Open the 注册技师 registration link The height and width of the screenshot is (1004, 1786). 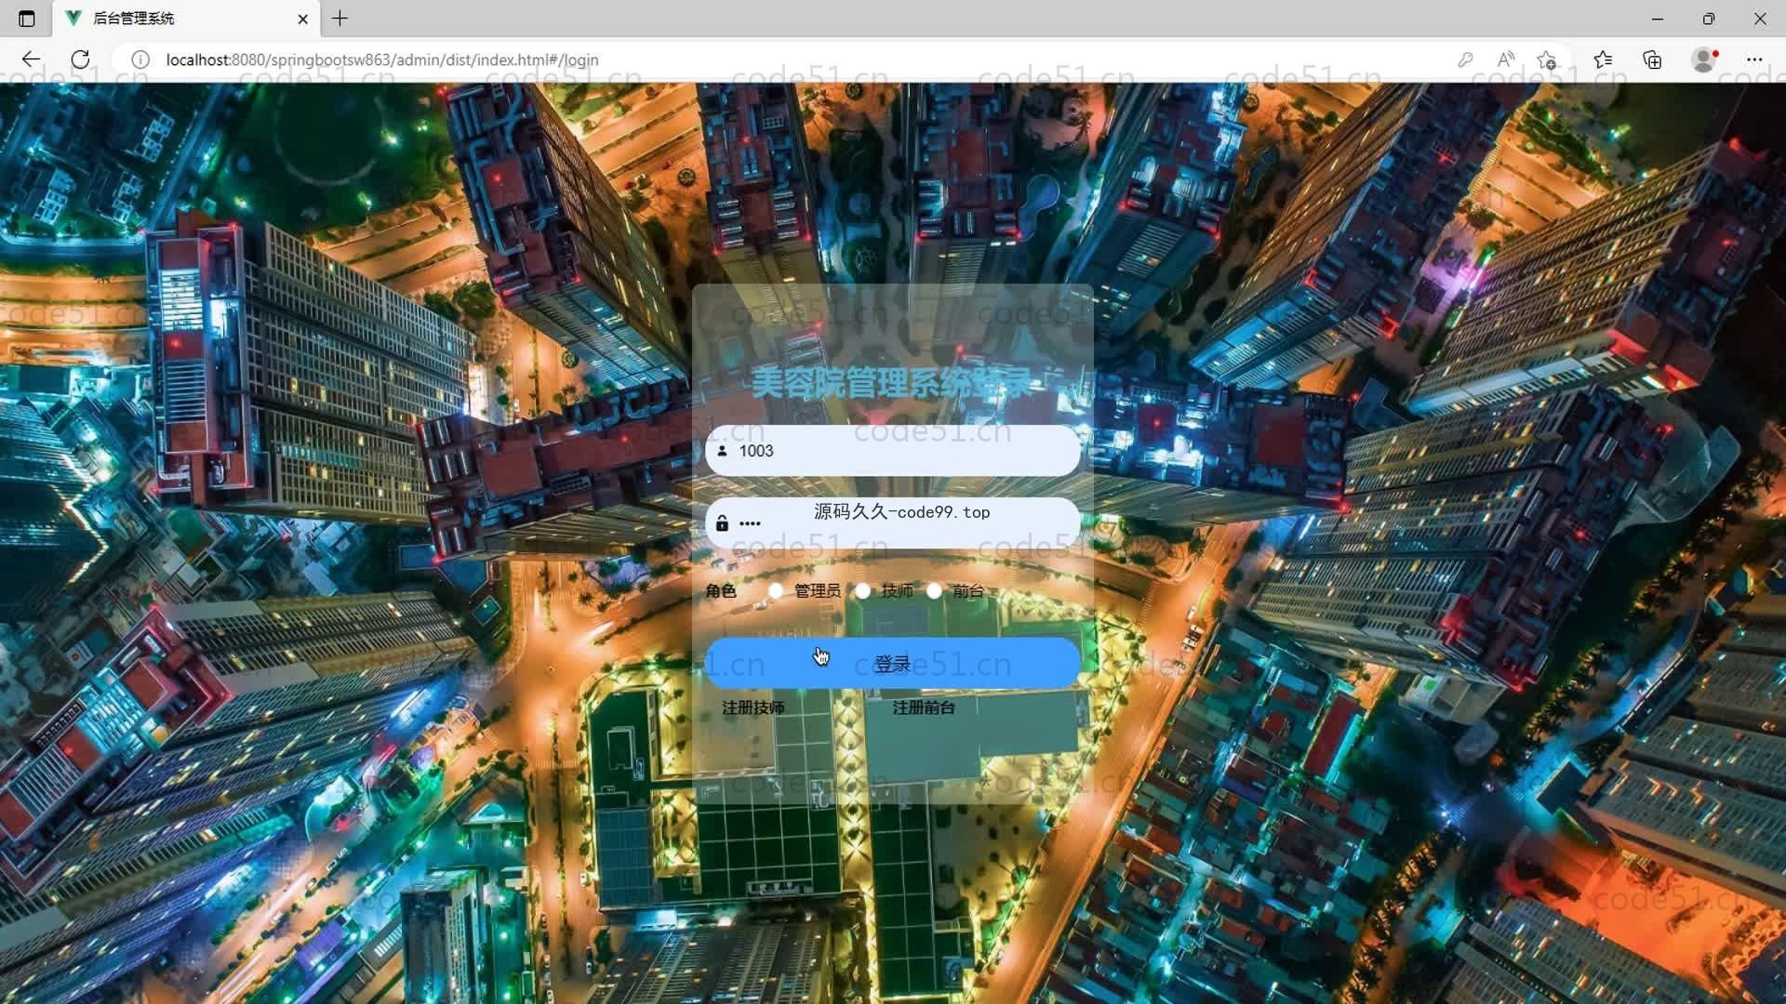point(753,708)
